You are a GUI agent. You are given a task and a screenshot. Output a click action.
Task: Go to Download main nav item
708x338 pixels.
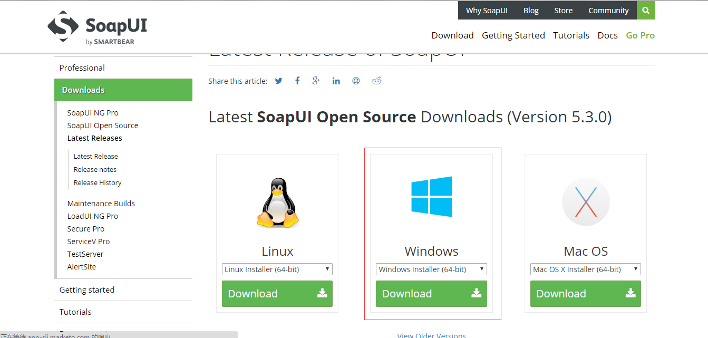pos(452,35)
